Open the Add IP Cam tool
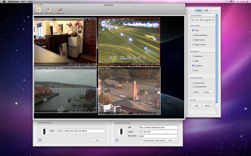This screenshot has height=156, width=251. [49, 10]
